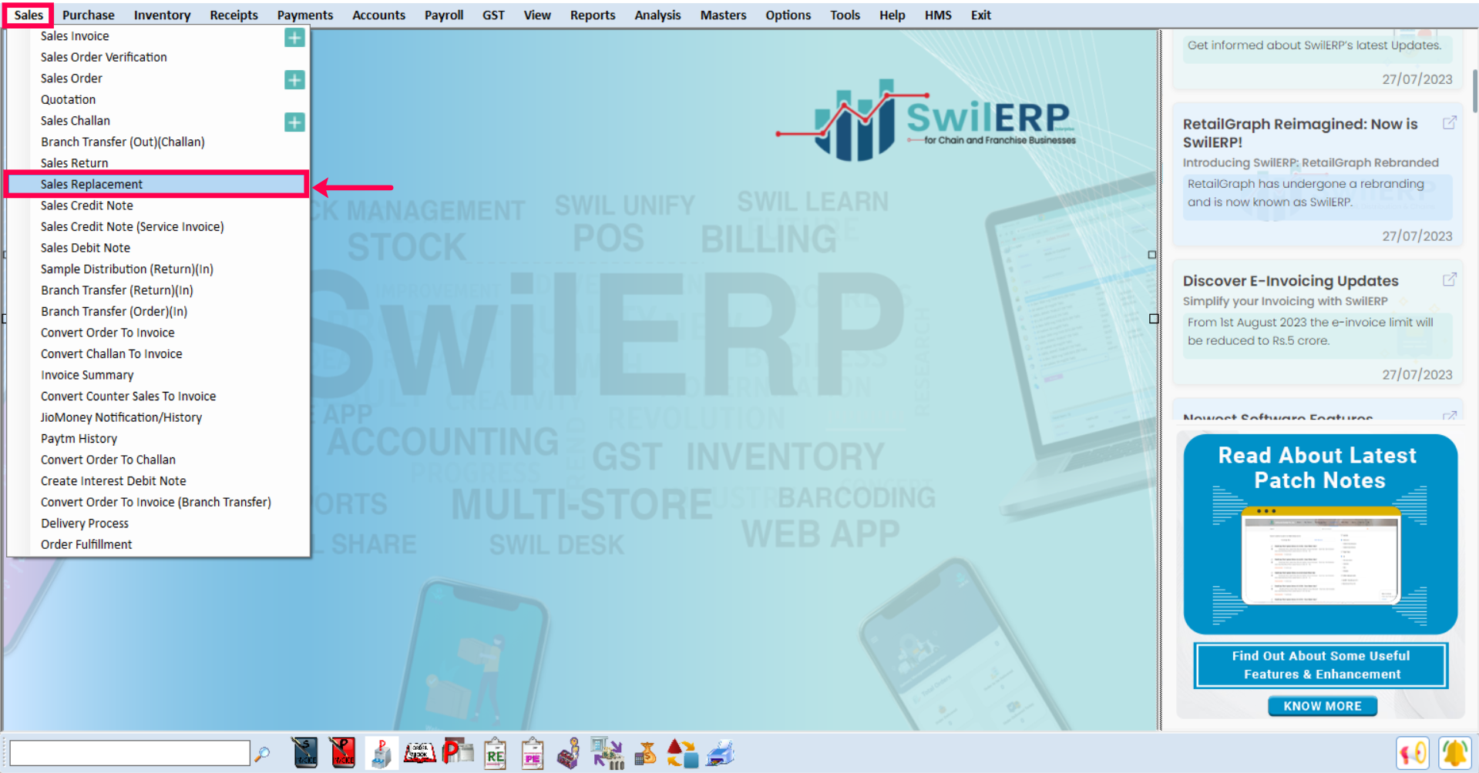
Task: Click the KNOW MORE button
Action: [1322, 706]
